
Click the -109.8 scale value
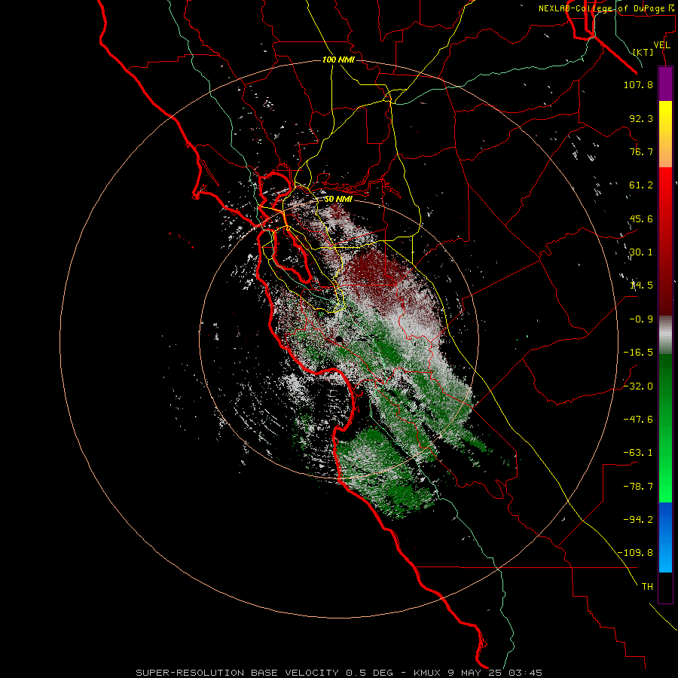click(635, 553)
